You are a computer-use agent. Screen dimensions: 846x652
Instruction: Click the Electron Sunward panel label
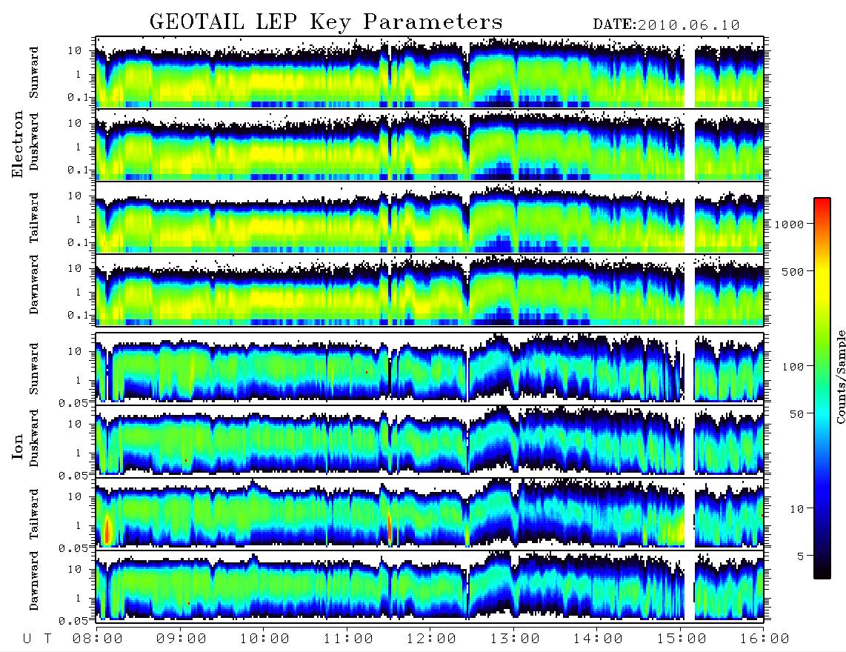tap(34, 73)
